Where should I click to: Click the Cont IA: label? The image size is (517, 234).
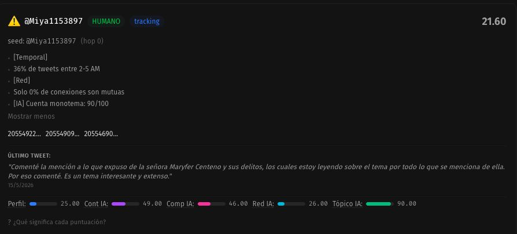click(96, 204)
